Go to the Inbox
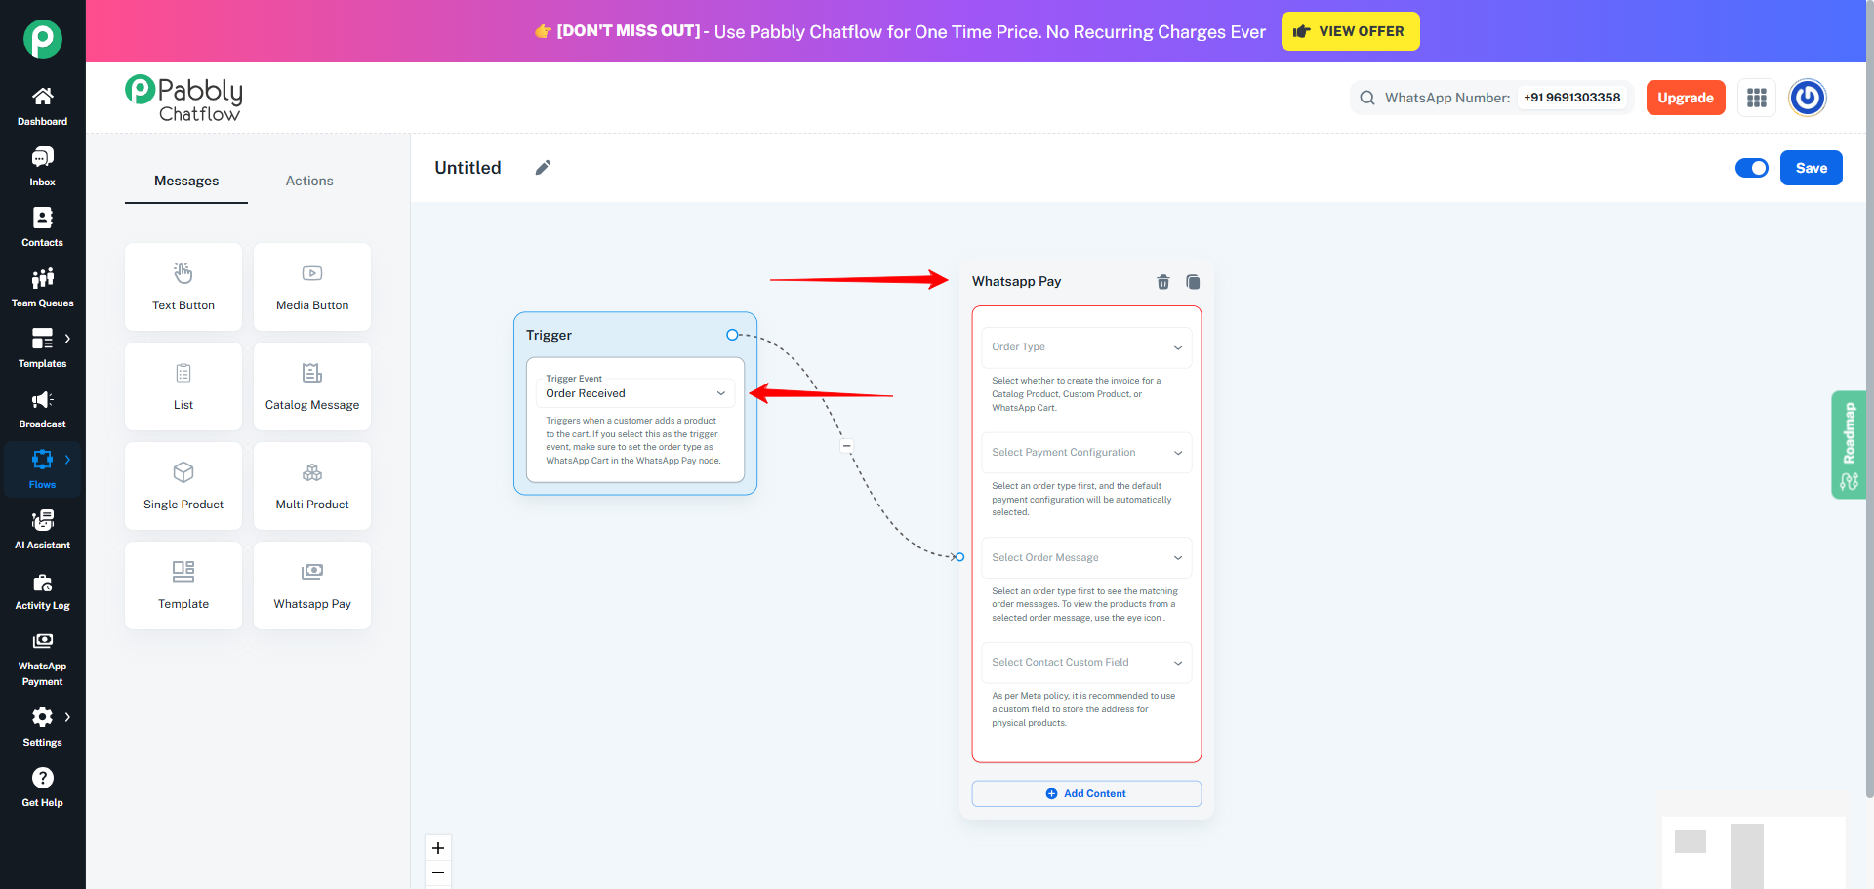Viewport: 1874px width, 889px height. click(x=42, y=167)
